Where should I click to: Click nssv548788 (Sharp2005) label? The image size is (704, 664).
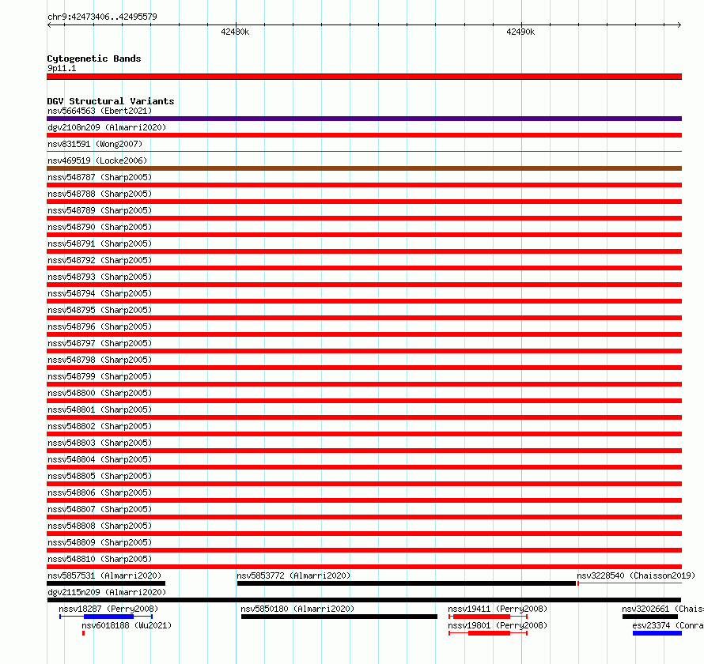pos(100,194)
